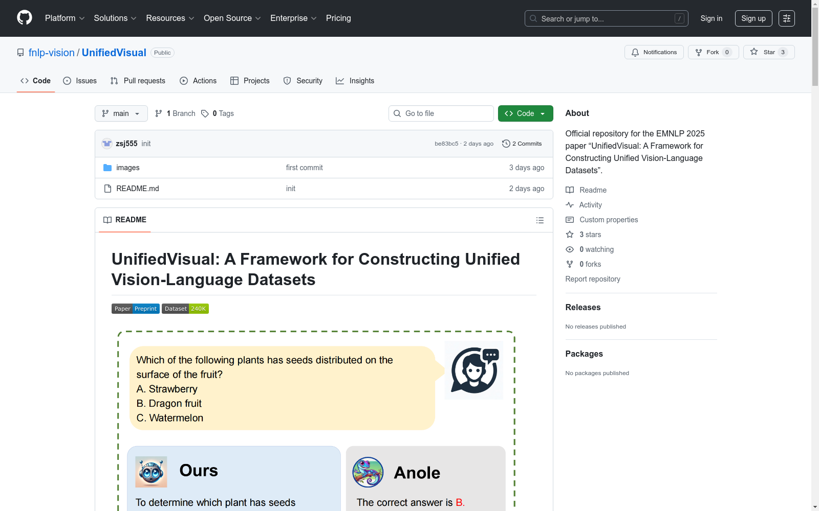Open the Custom properties link

click(602, 220)
